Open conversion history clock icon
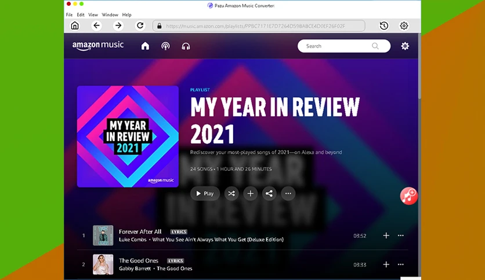The height and width of the screenshot is (280, 485). [384, 25]
